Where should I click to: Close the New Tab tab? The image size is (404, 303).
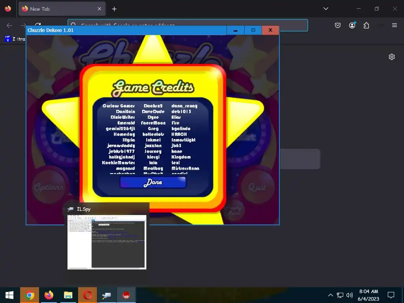pos(99,9)
